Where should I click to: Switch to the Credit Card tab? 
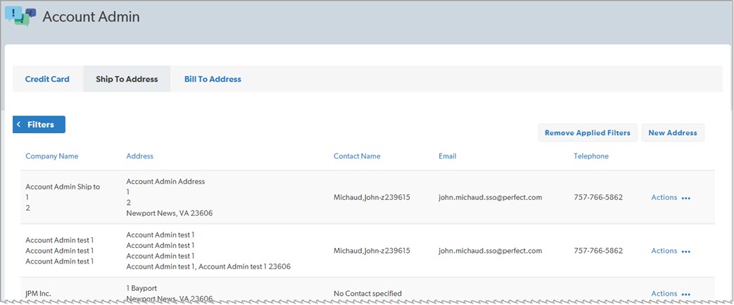coord(47,79)
